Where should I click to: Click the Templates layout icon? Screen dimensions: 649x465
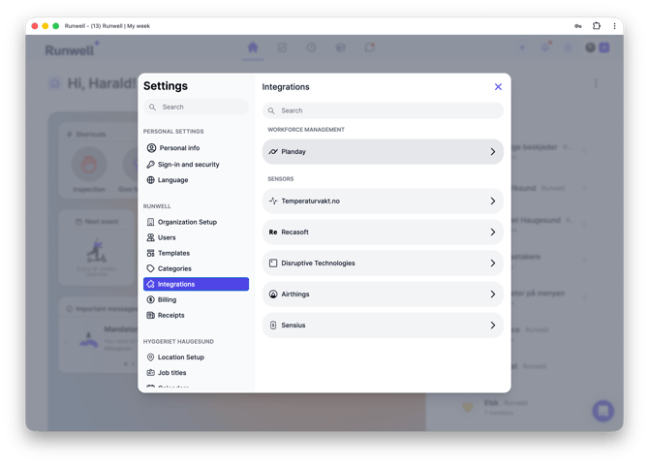tap(151, 253)
